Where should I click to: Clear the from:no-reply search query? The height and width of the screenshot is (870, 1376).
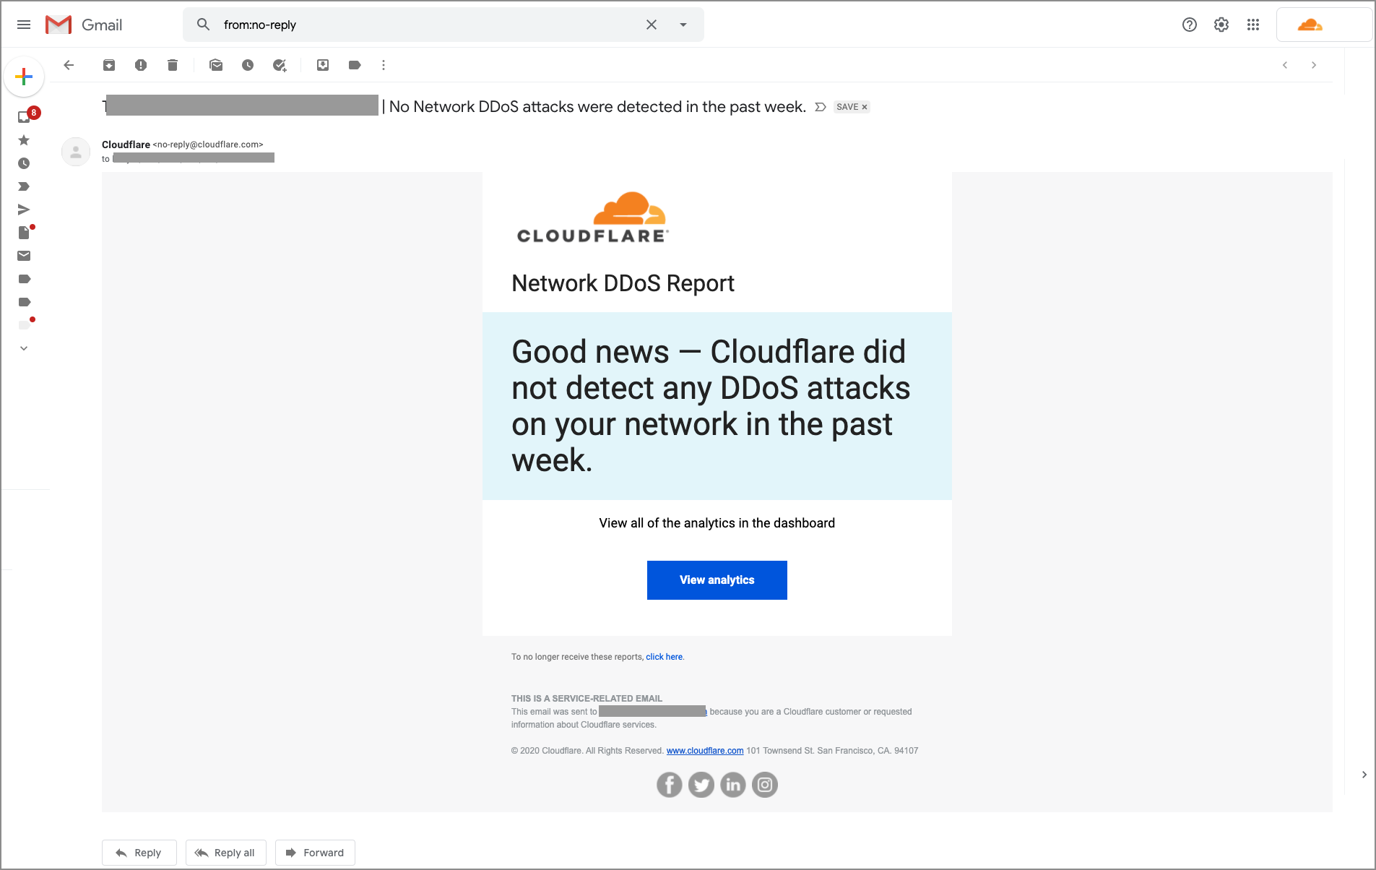[652, 25]
